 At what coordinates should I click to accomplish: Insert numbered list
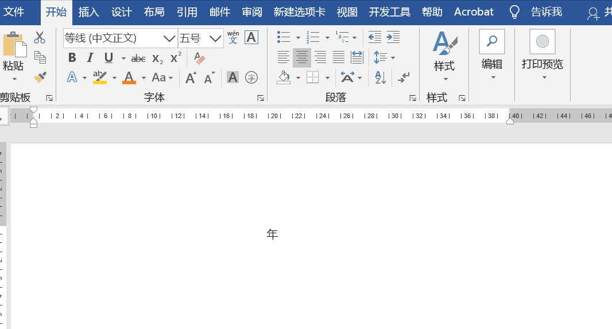(x=313, y=37)
